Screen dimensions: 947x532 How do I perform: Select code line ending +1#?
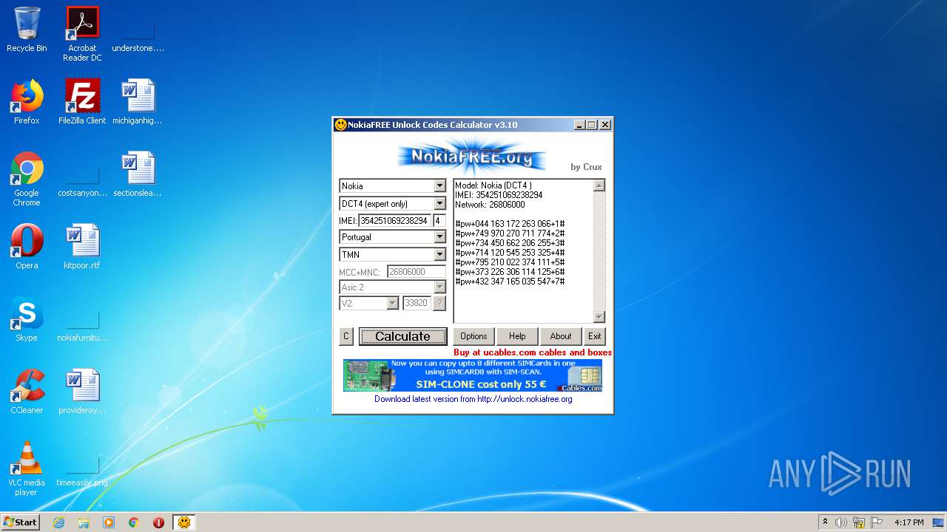coord(510,224)
